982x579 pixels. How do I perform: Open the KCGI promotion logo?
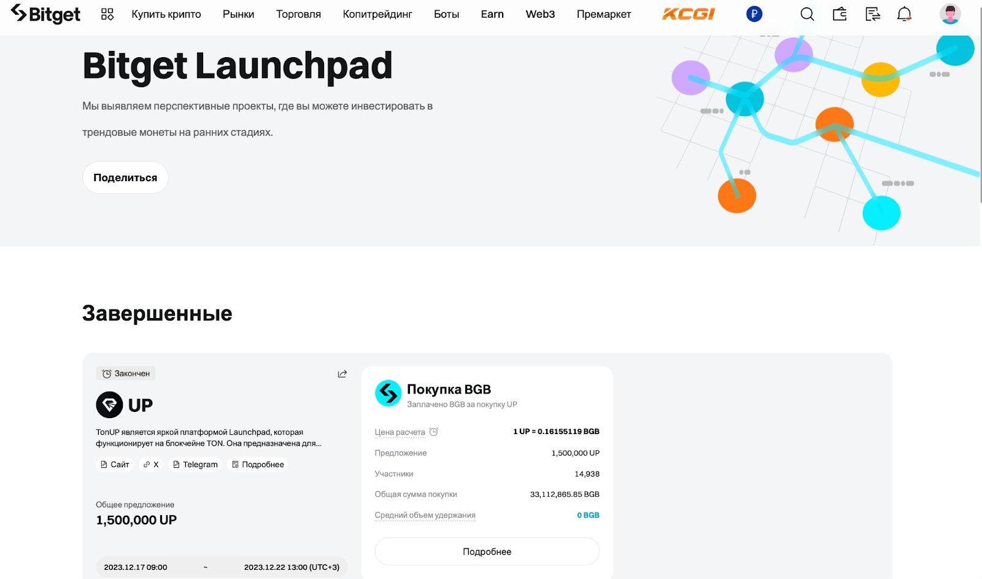(689, 14)
